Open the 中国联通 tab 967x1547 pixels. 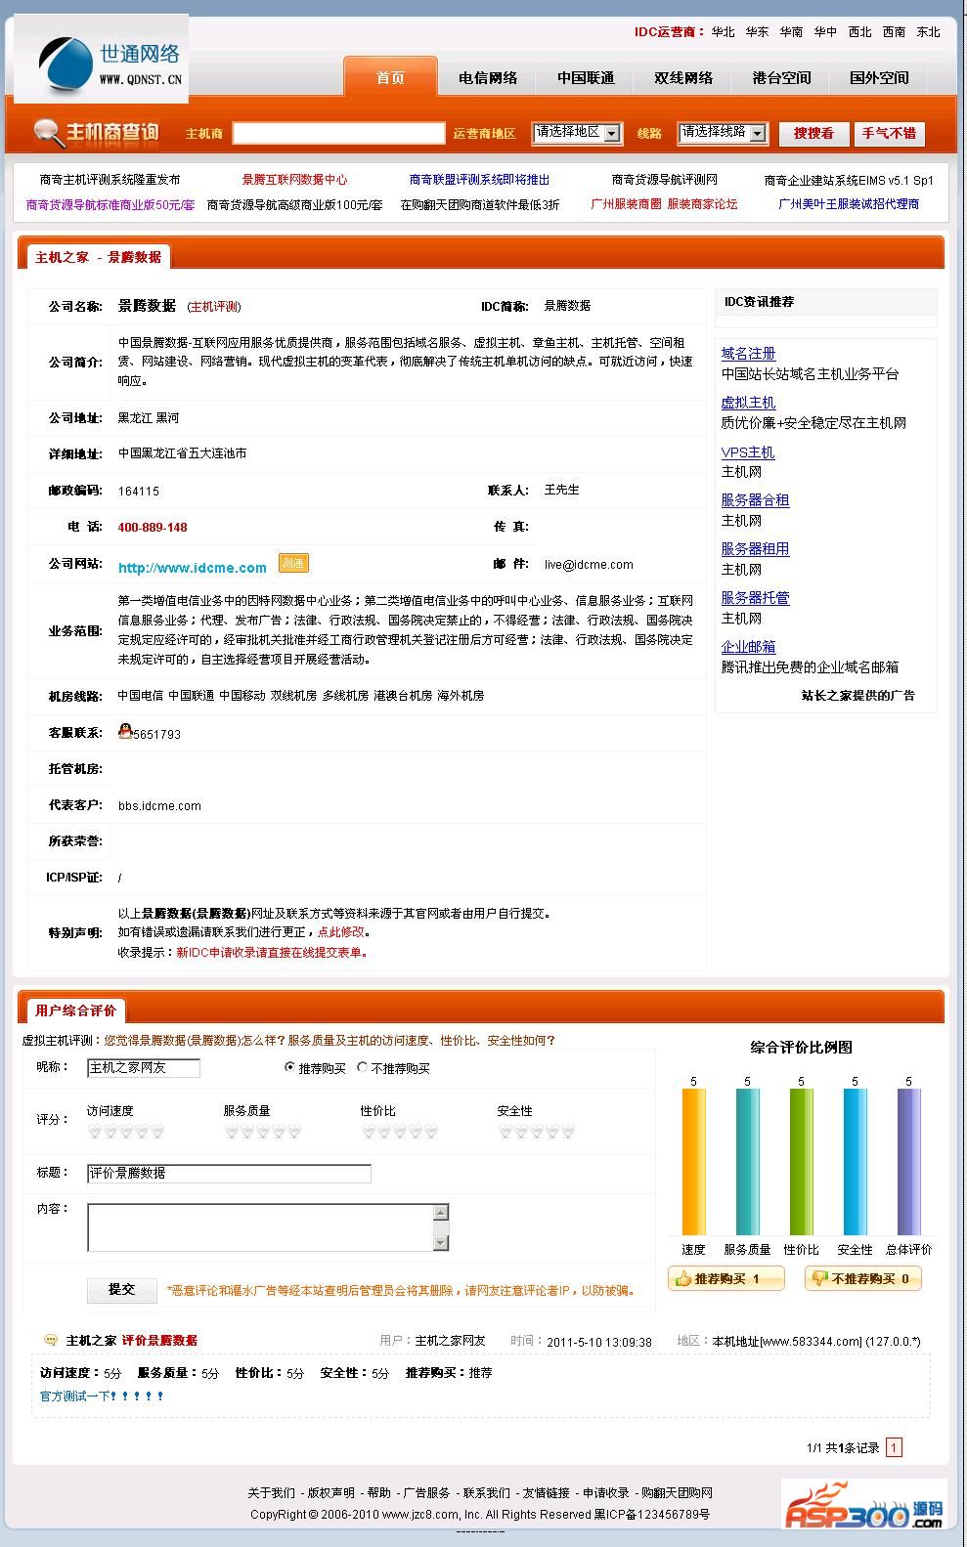coord(586,77)
